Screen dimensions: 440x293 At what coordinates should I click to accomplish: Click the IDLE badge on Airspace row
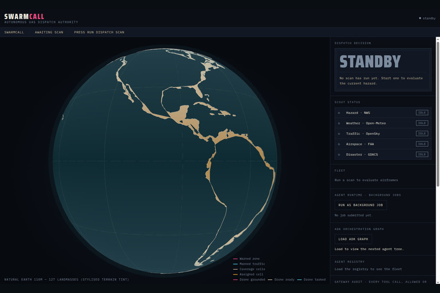pyautogui.click(x=422, y=144)
